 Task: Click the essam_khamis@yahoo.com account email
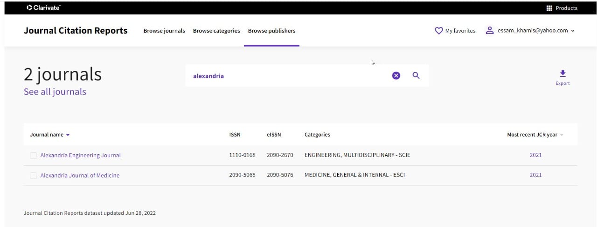pos(533,30)
